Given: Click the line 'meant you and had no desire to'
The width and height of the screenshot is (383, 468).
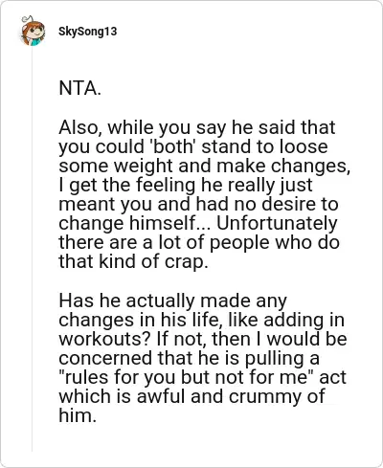Looking at the screenshot, I should pyautogui.click(x=198, y=204).
